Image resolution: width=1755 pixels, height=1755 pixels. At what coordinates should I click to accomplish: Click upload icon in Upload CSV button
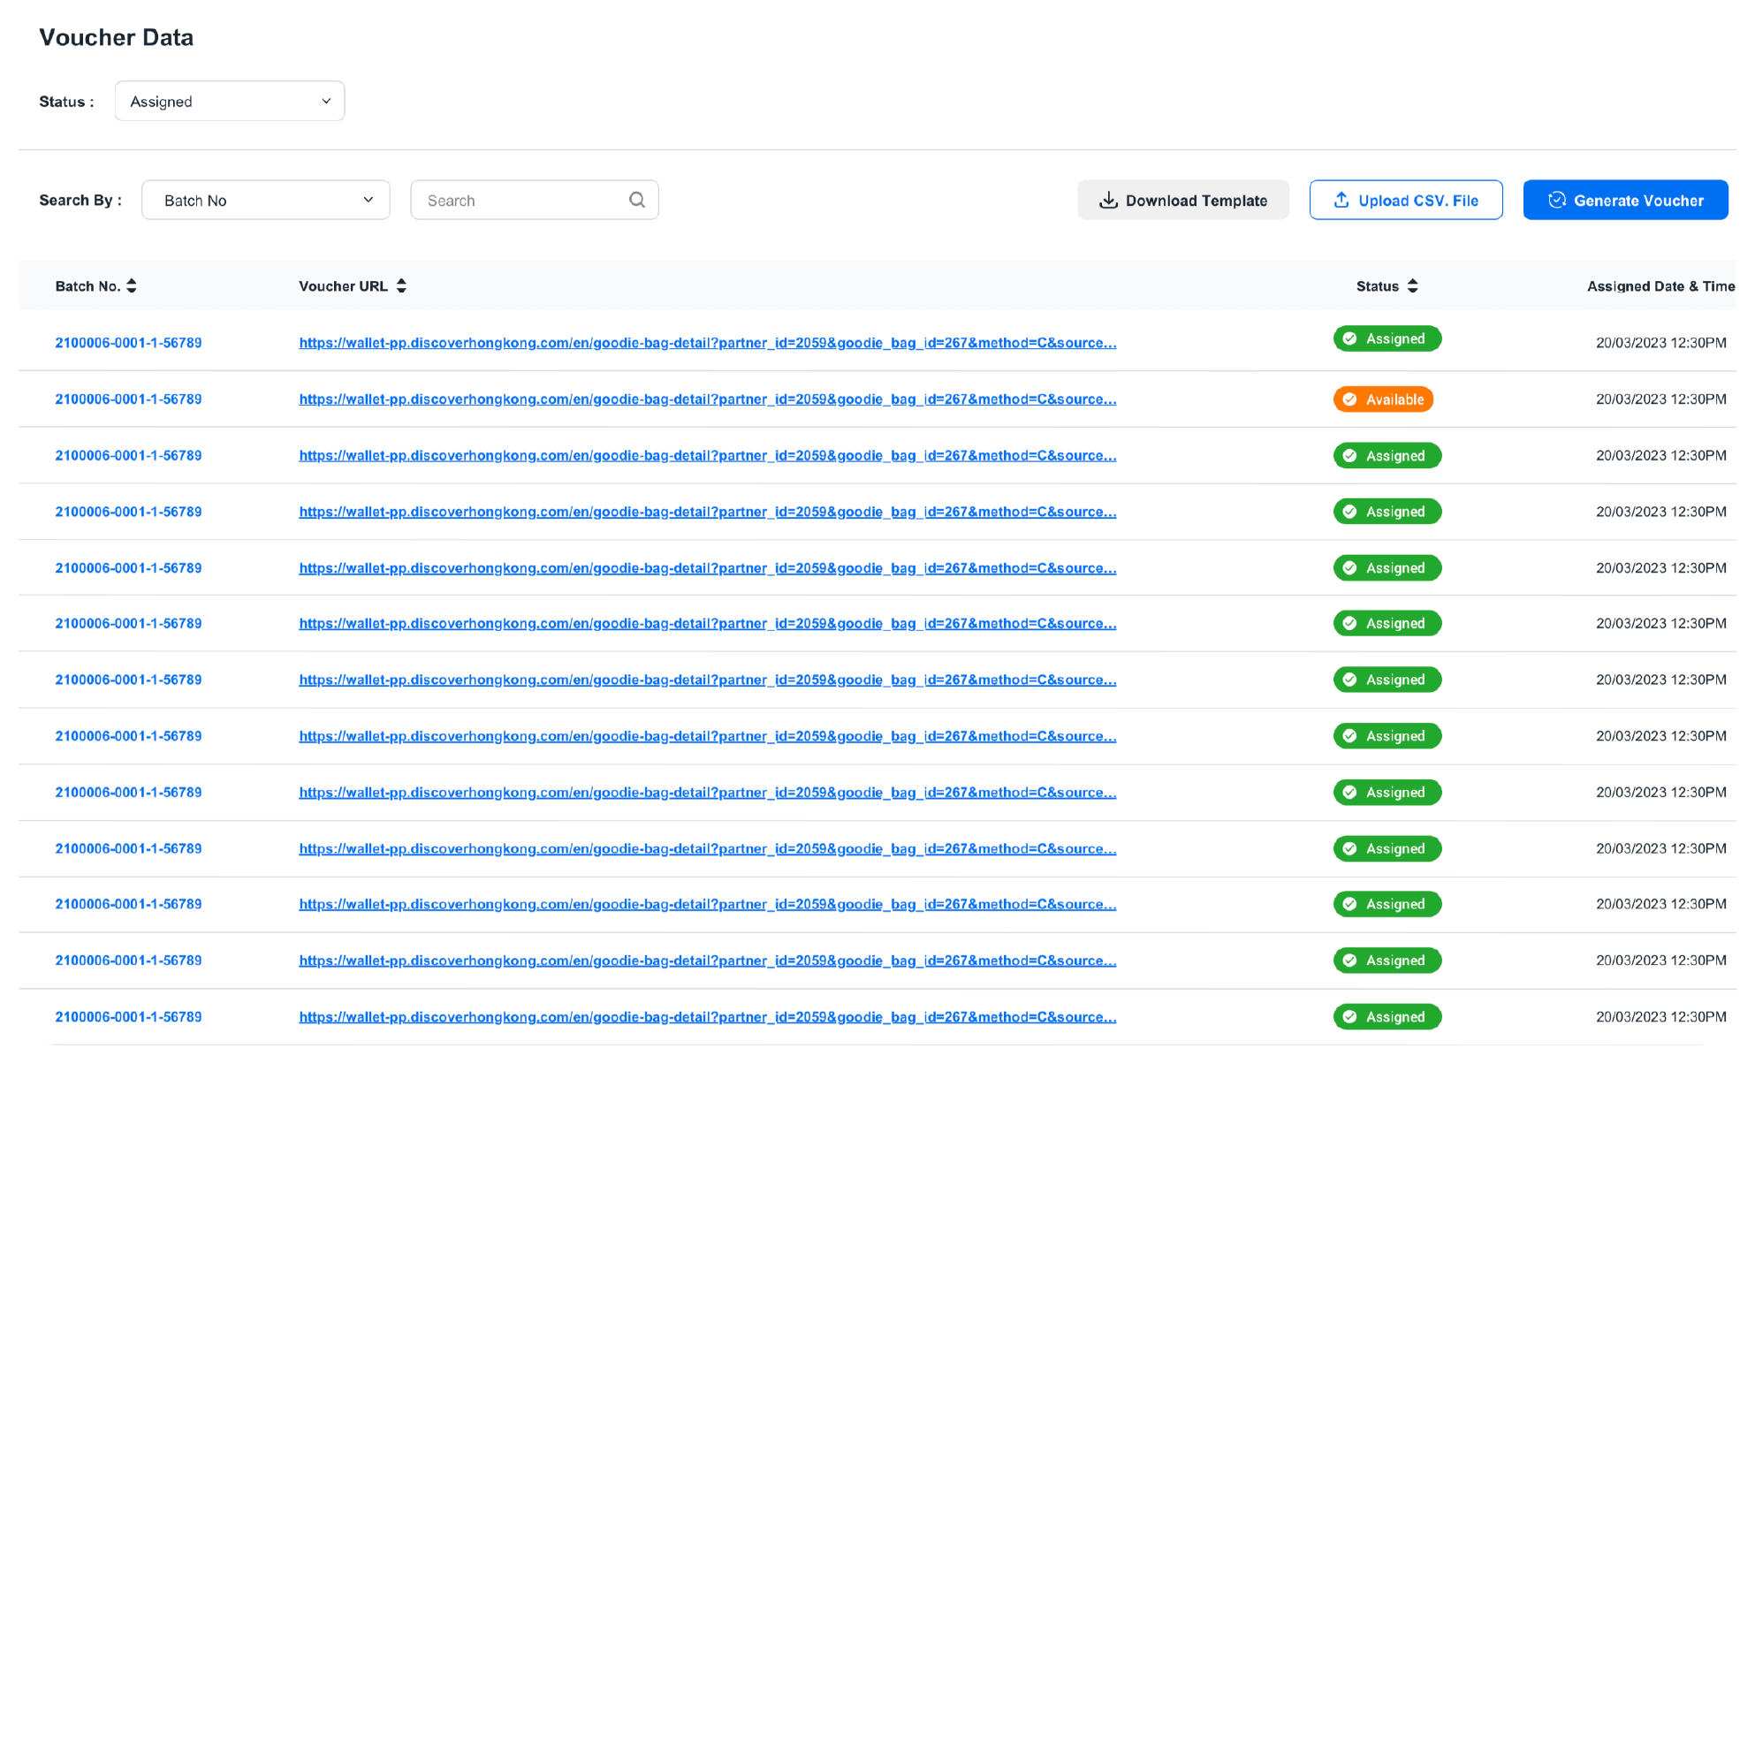click(x=1341, y=201)
